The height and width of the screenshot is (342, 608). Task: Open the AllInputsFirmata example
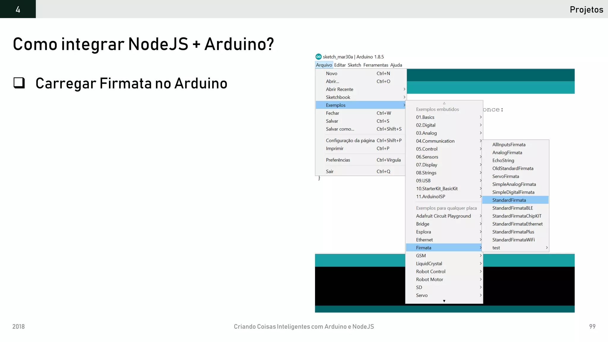[515, 145]
